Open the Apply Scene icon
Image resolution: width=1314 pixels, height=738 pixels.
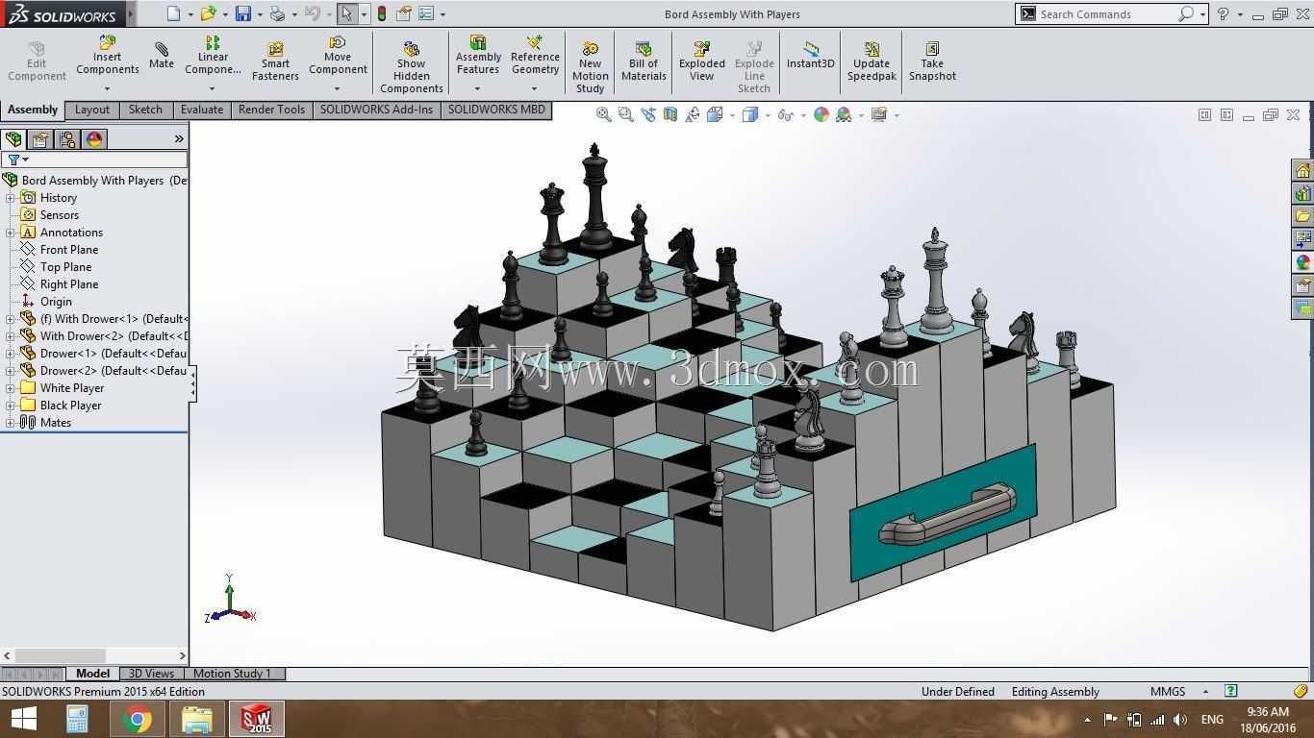[844, 114]
